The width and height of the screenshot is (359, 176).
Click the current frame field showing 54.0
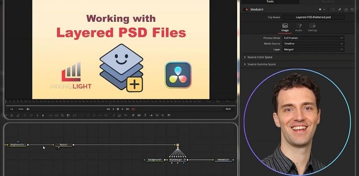point(228,109)
